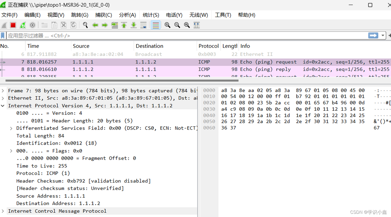Open capture options settings
This screenshot has height=217, width=391.
(x=32, y=25)
